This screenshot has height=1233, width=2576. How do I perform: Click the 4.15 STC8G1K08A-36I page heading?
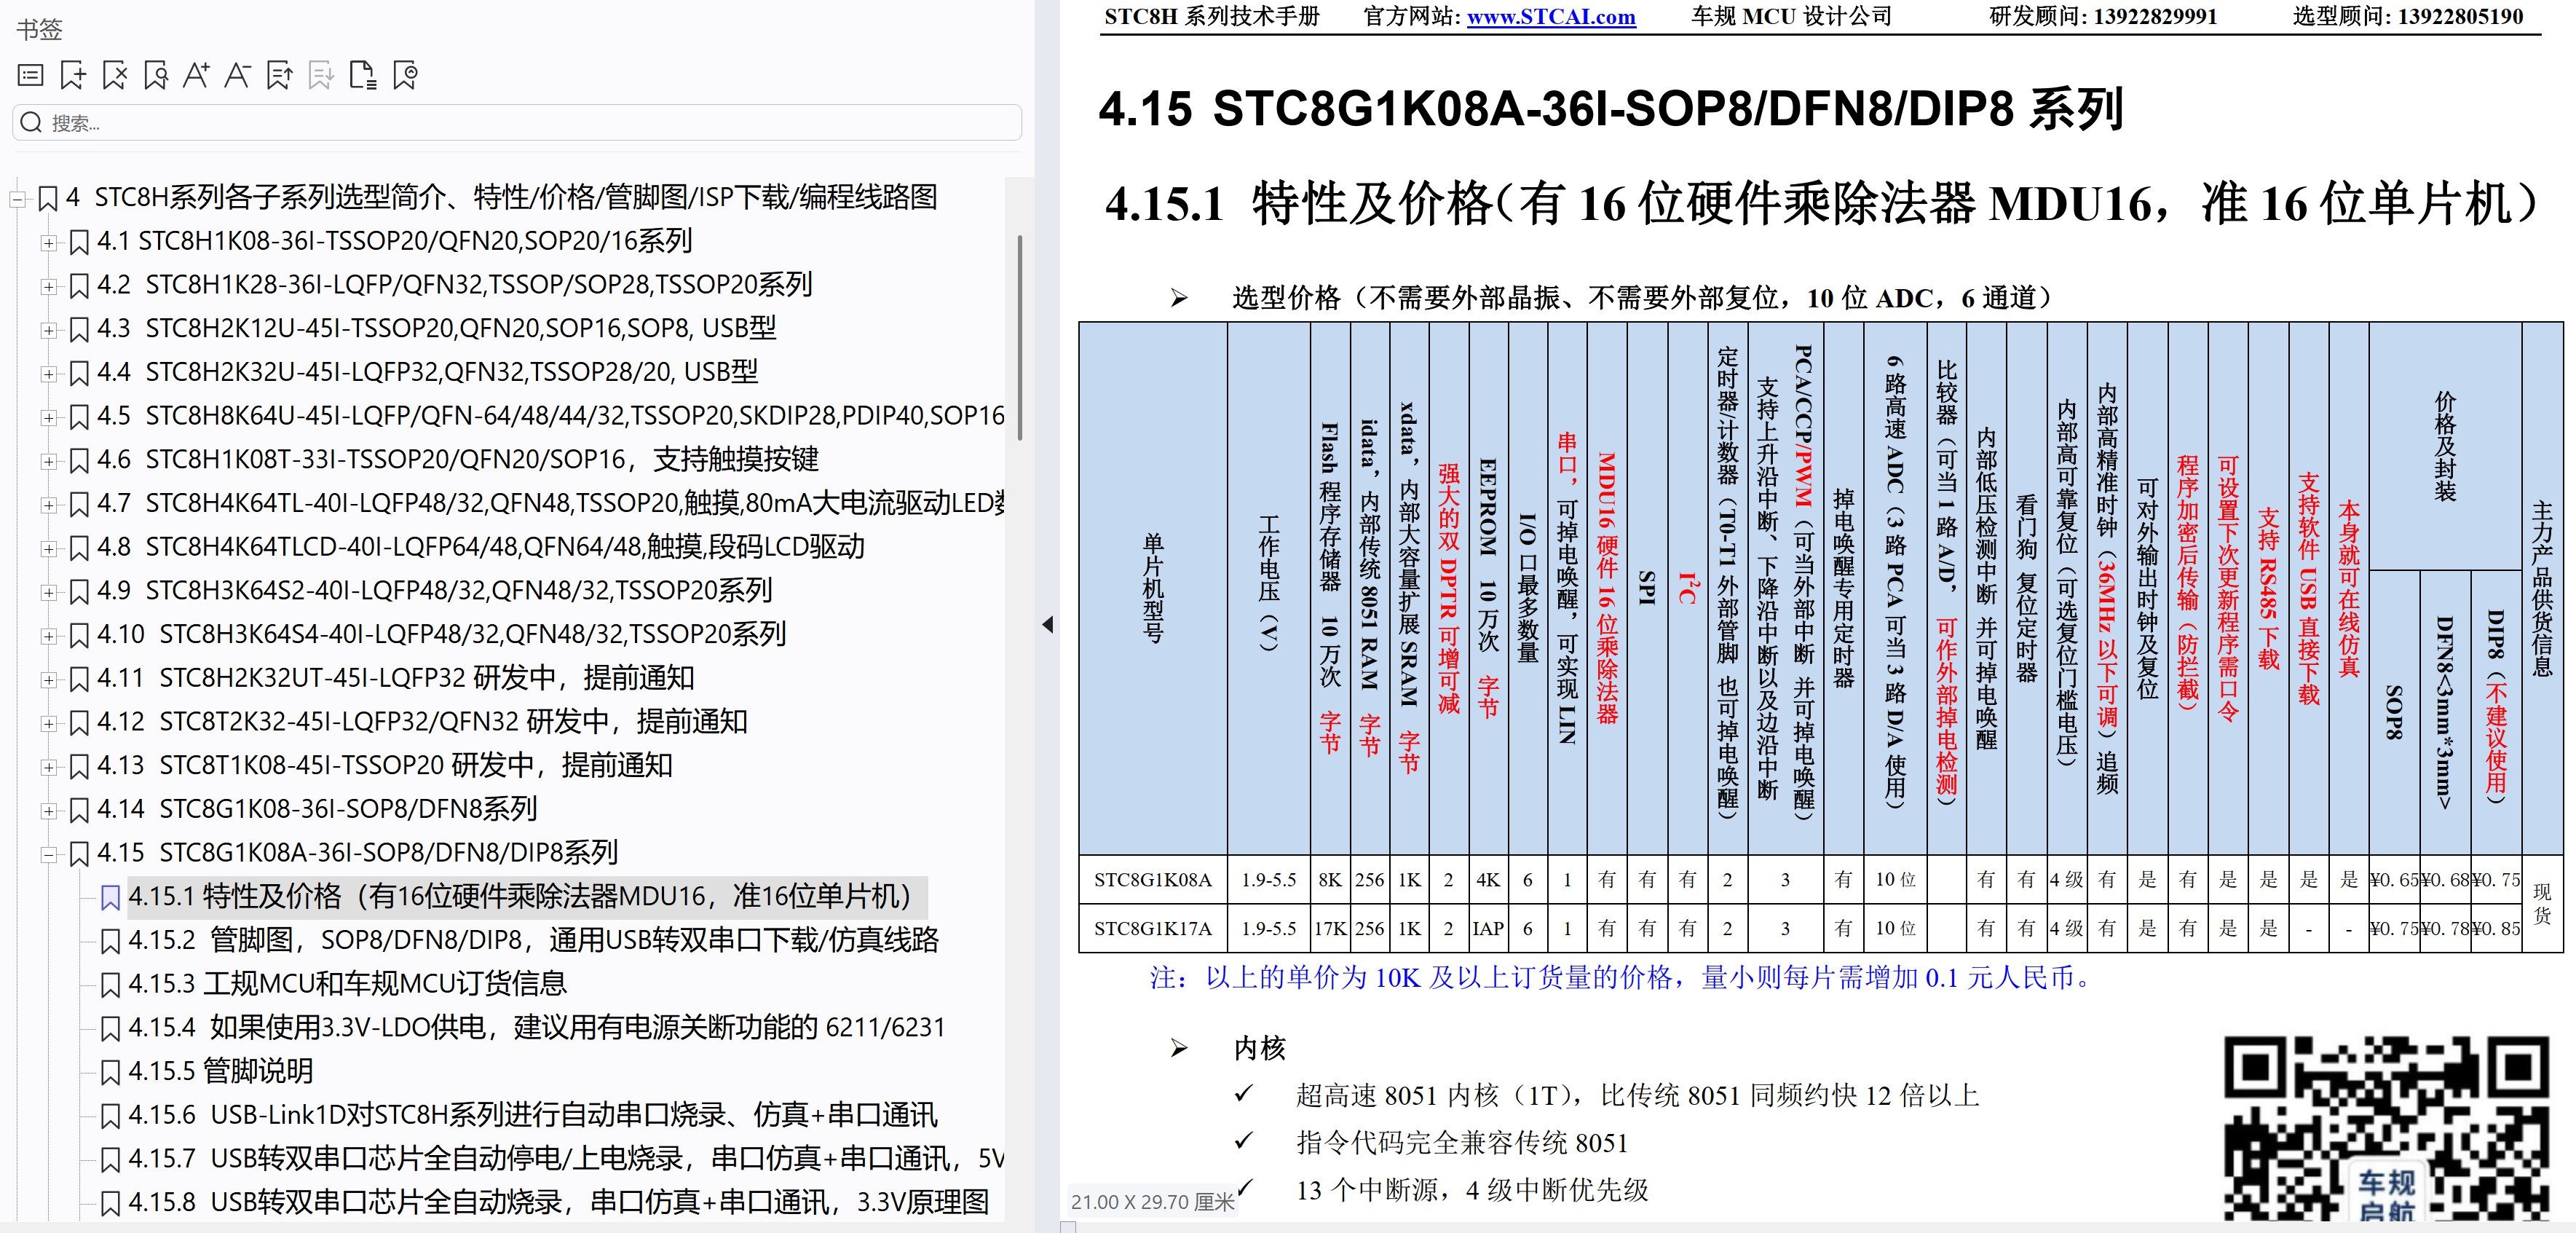(1610, 109)
